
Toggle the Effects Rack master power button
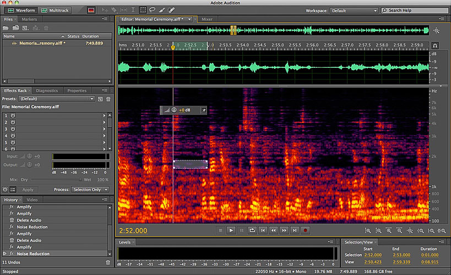[5, 190]
